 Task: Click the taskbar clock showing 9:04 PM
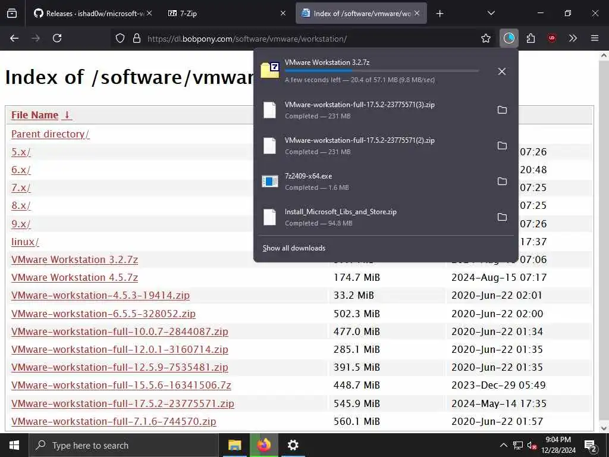coord(558,445)
